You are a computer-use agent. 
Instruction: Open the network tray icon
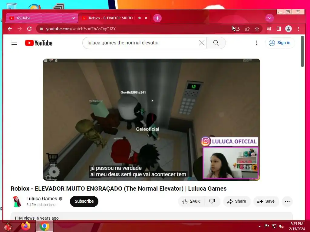pos(274,226)
